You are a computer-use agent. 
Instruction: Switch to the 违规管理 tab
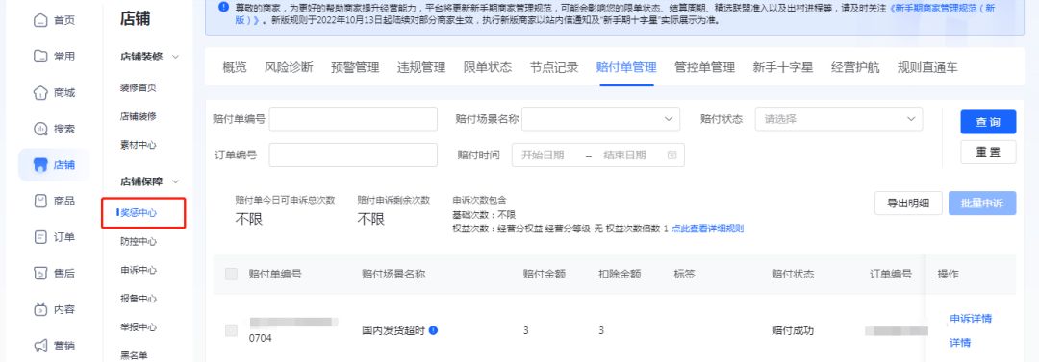[x=421, y=67]
